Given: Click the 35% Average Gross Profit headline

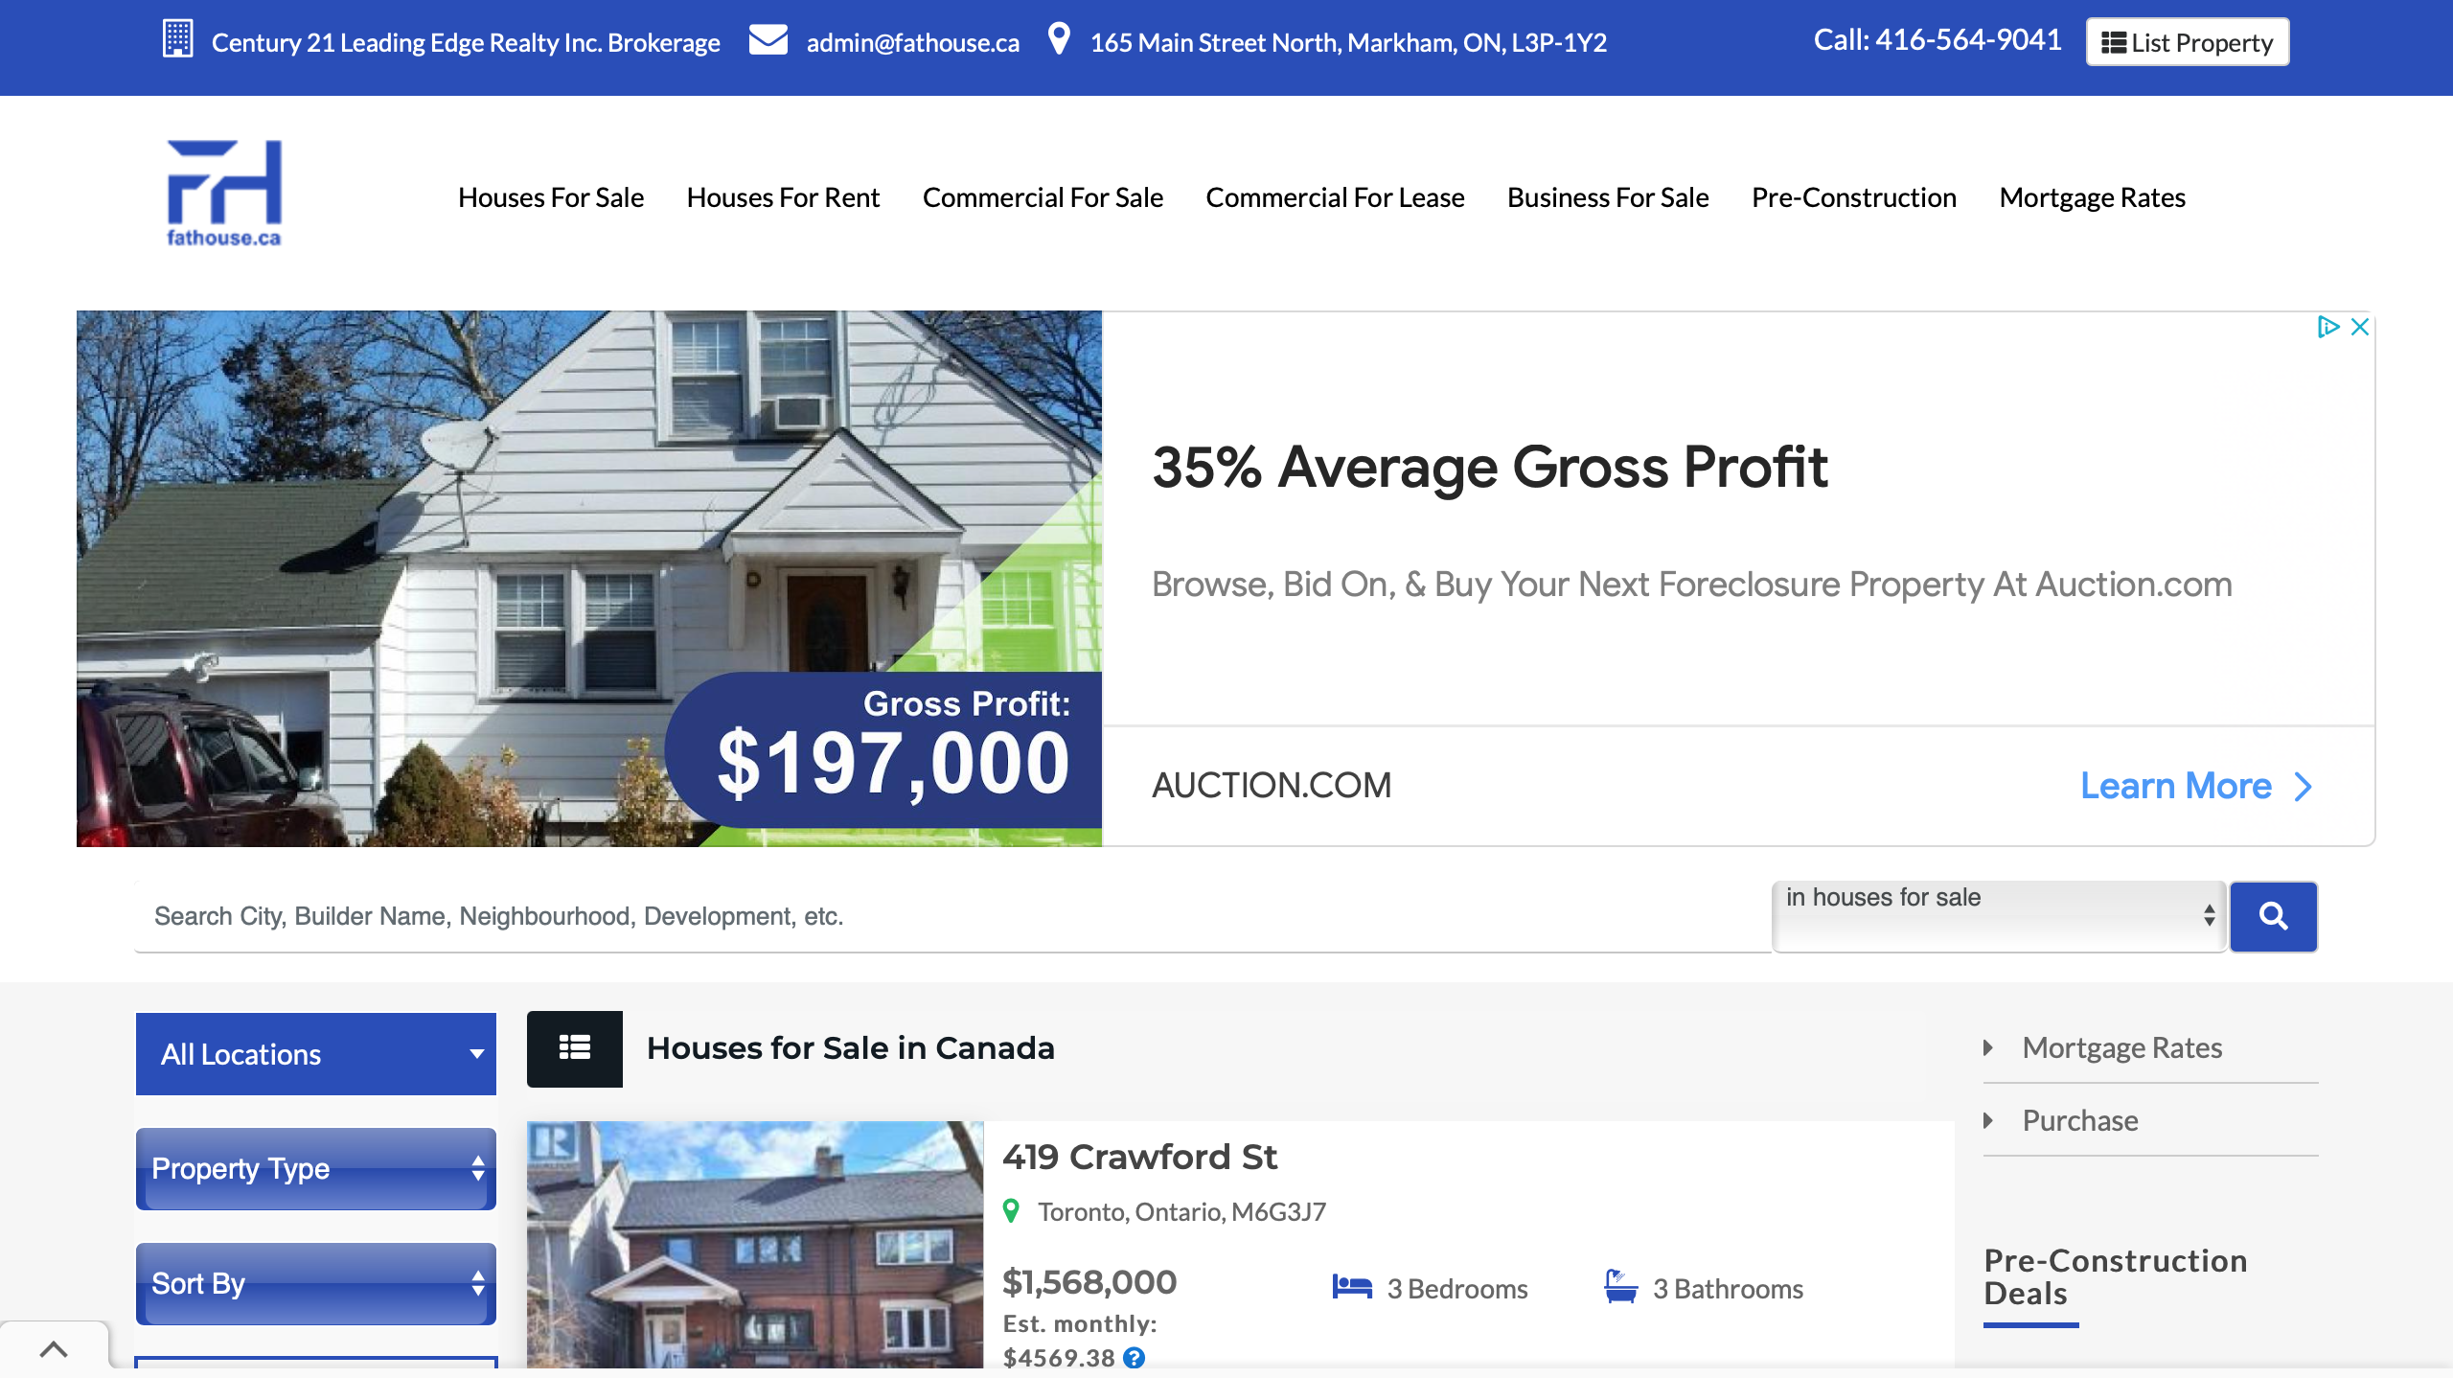Looking at the screenshot, I should pos(1490,467).
